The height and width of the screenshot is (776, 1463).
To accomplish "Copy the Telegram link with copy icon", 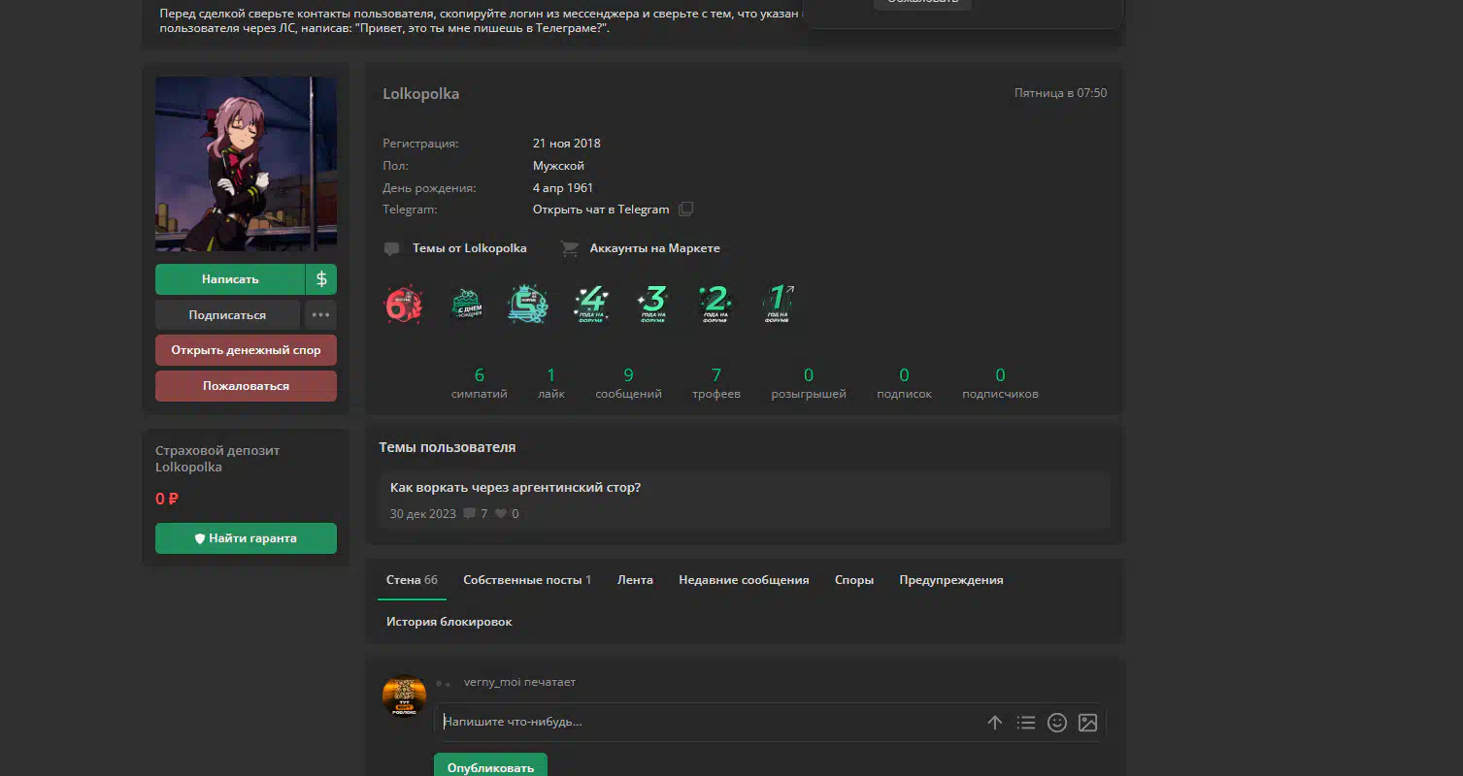I will click(x=686, y=210).
